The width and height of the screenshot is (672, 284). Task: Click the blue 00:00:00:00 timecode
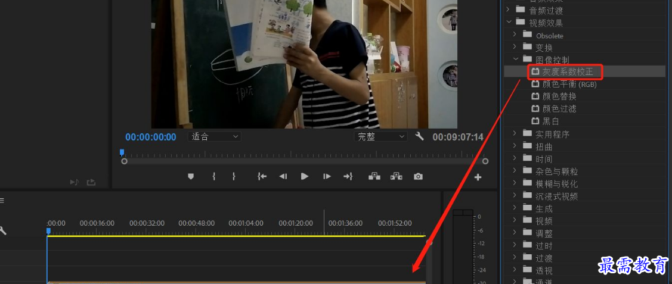151,138
